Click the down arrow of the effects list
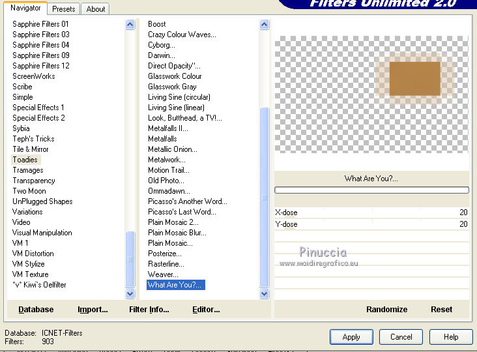 265,294
